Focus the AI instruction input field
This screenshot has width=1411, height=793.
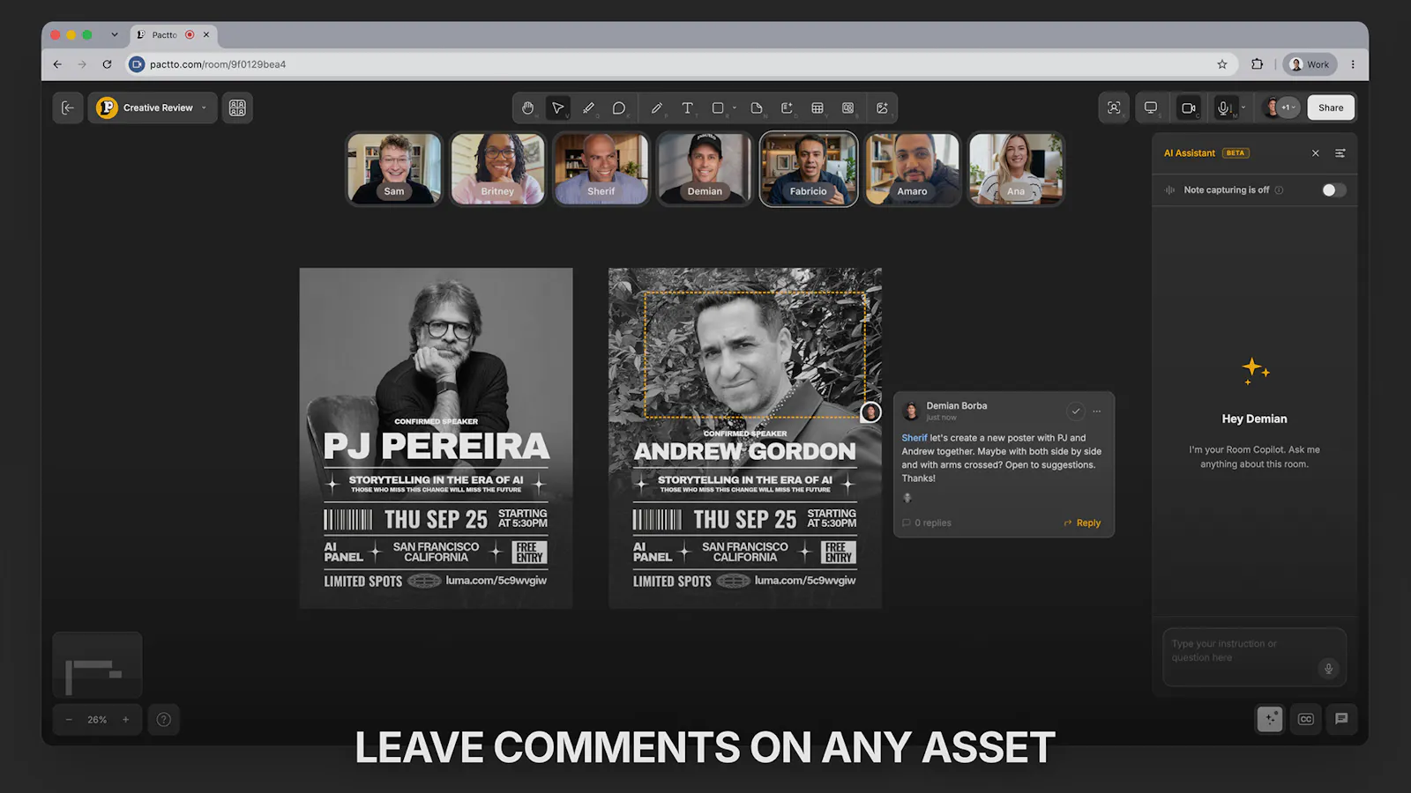coord(1254,656)
